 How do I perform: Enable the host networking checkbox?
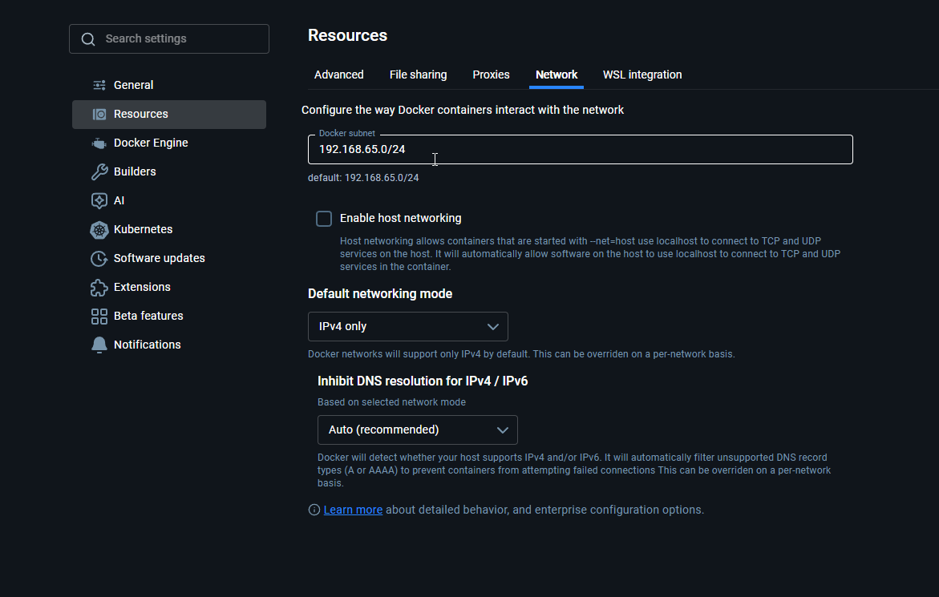tap(324, 219)
